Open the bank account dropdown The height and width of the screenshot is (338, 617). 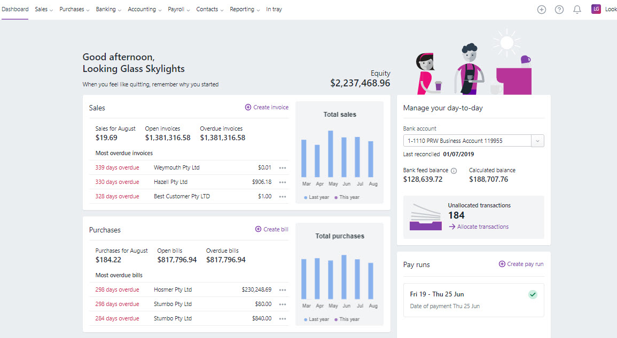(x=537, y=141)
